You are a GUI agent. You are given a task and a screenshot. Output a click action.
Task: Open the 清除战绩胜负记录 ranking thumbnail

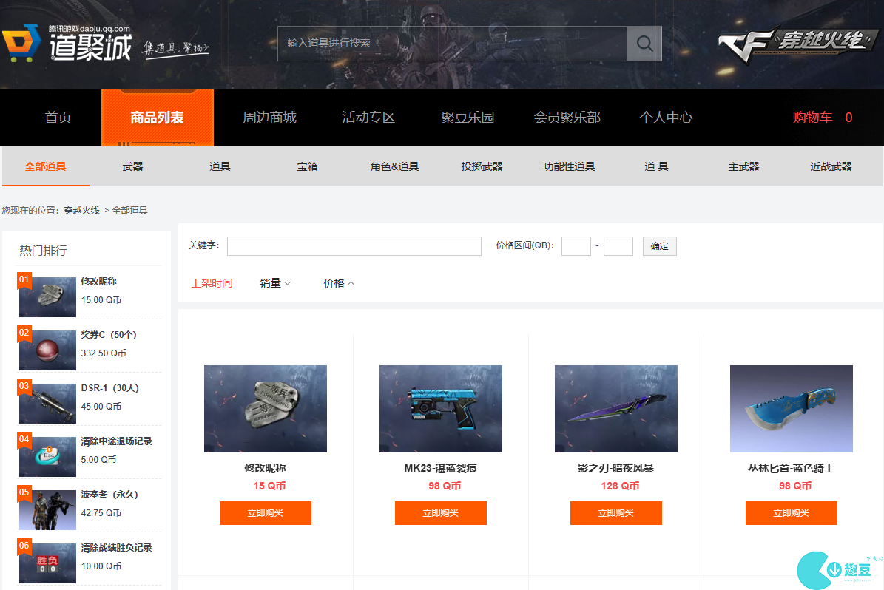coord(47,563)
